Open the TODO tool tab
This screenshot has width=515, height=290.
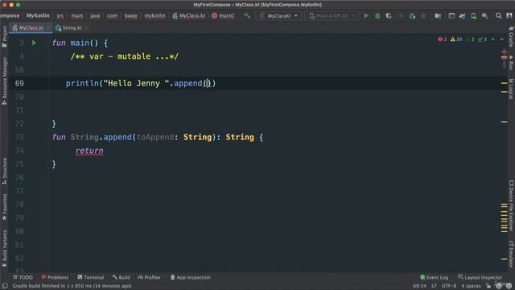23,277
